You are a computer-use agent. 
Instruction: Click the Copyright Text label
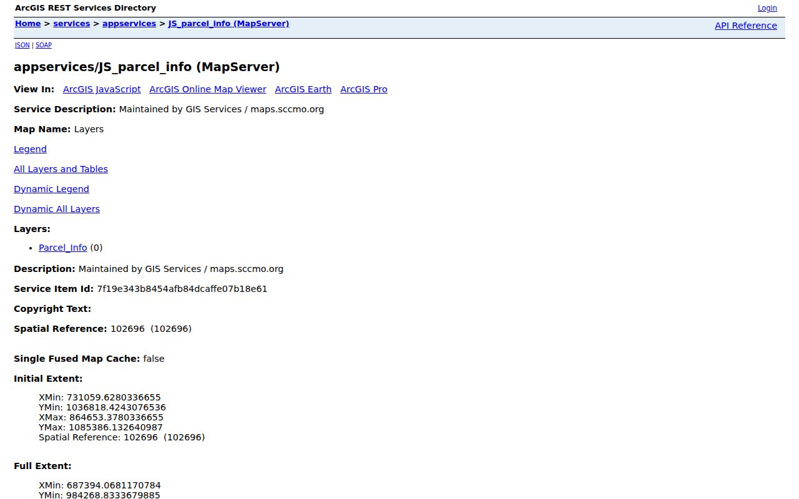pos(52,309)
